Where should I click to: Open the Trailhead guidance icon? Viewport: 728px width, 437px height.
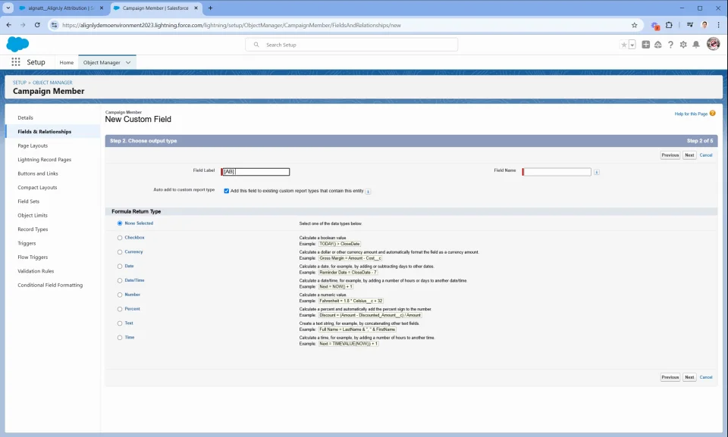click(x=658, y=45)
